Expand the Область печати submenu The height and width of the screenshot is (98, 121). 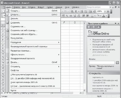click(59, 55)
